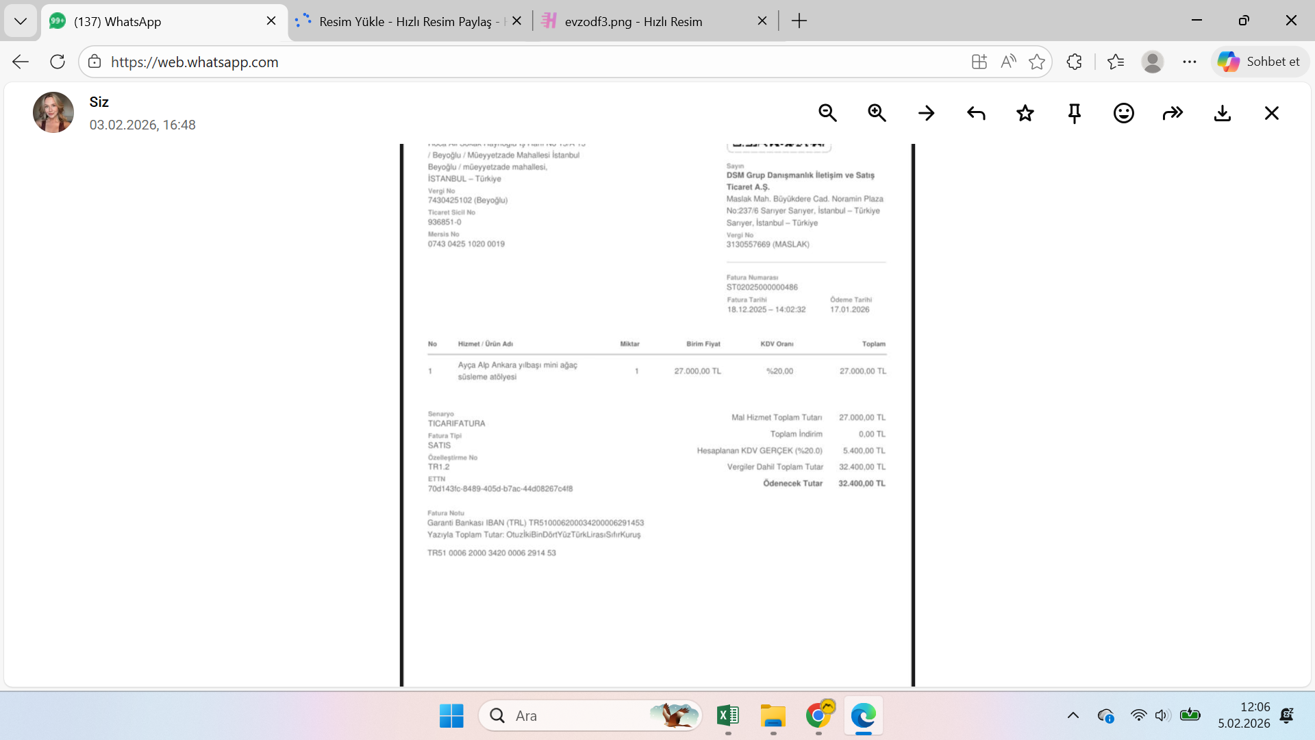Open Edge Settings and more menu
The image size is (1315, 740).
point(1190,62)
